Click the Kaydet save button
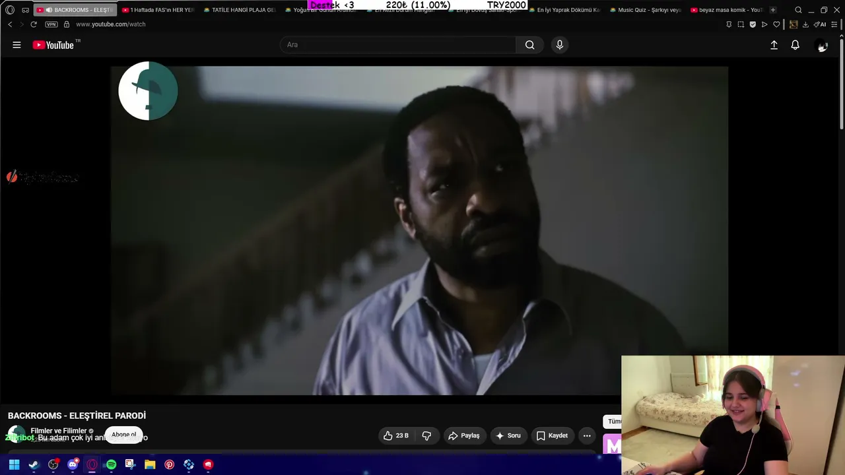Viewport: 845px width, 475px height. (x=552, y=435)
